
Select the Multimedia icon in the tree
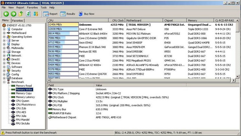pyautogui.click(x=9, y=48)
